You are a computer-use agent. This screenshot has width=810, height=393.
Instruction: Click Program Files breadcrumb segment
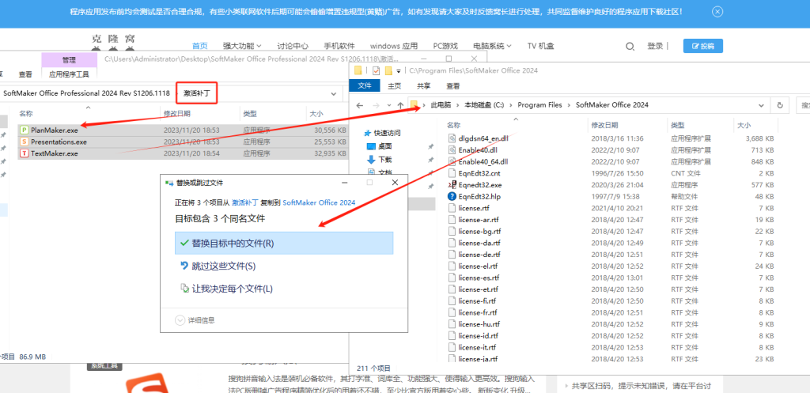tap(539, 105)
